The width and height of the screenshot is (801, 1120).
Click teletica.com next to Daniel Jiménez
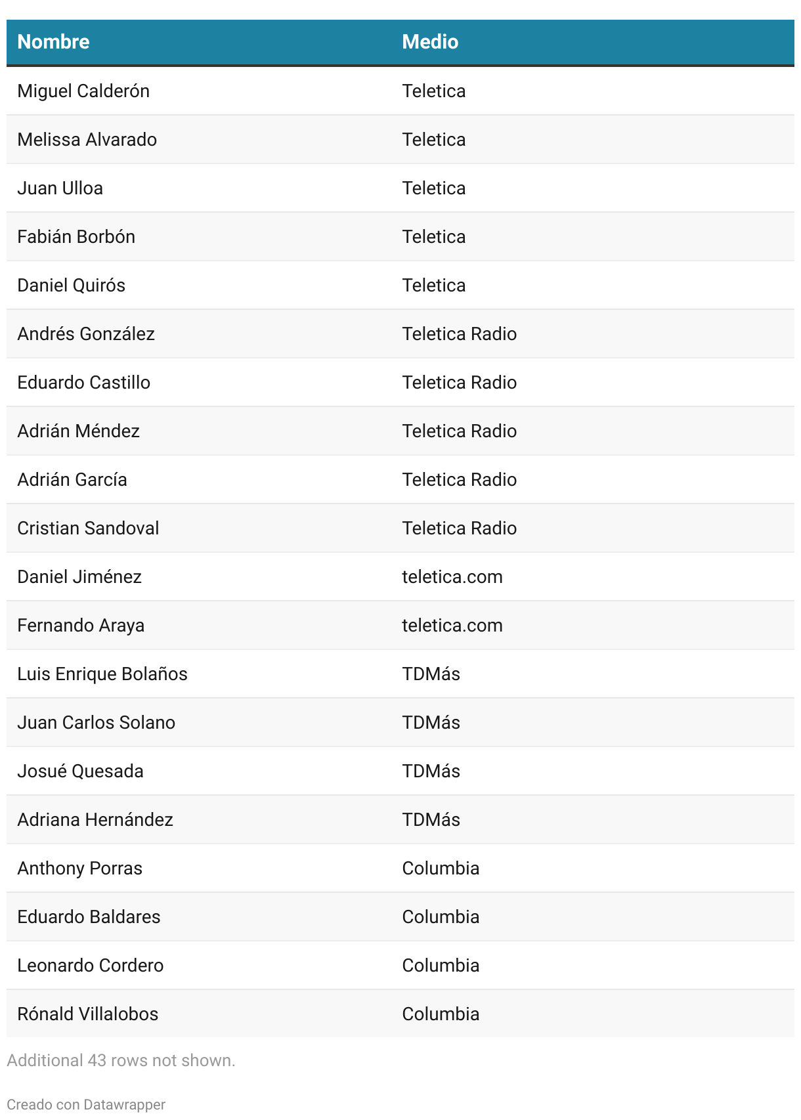tap(452, 576)
